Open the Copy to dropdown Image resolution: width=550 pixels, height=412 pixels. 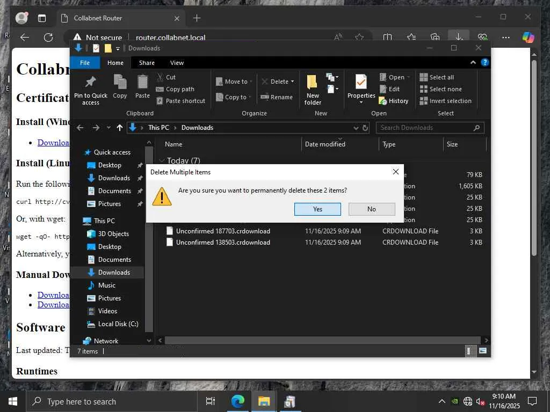click(234, 97)
